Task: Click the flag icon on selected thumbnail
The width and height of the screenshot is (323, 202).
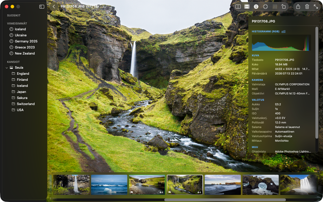Action: click(x=169, y=192)
